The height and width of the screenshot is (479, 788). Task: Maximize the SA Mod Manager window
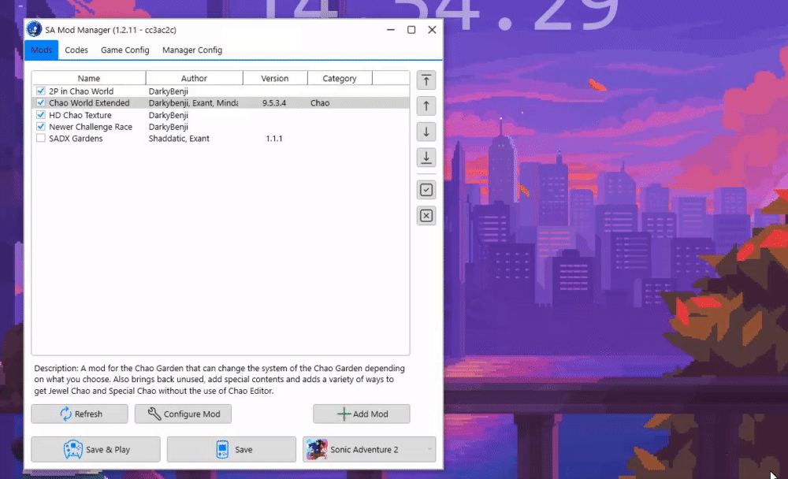[x=411, y=30]
